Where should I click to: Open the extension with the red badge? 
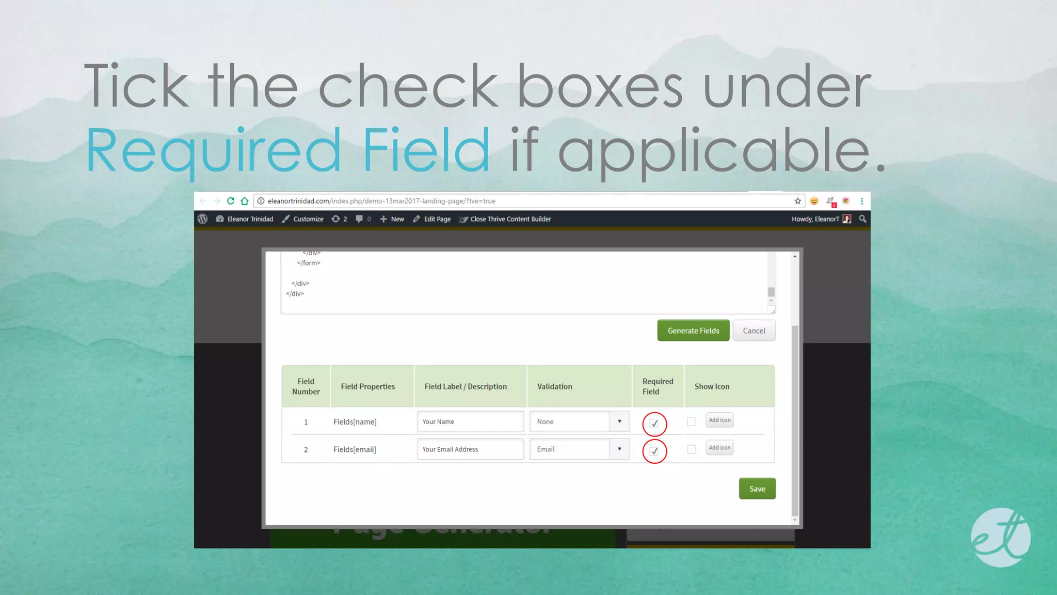tap(830, 201)
